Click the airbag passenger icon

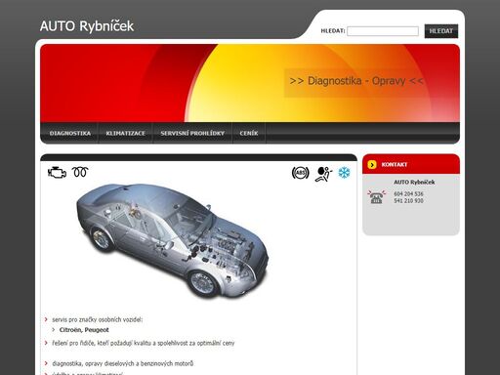(x=323, y=174)
